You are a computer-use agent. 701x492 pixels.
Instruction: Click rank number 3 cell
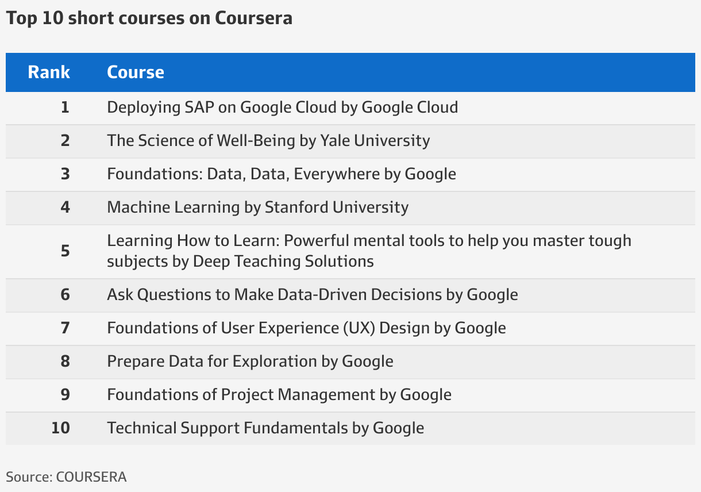[65, 174]
